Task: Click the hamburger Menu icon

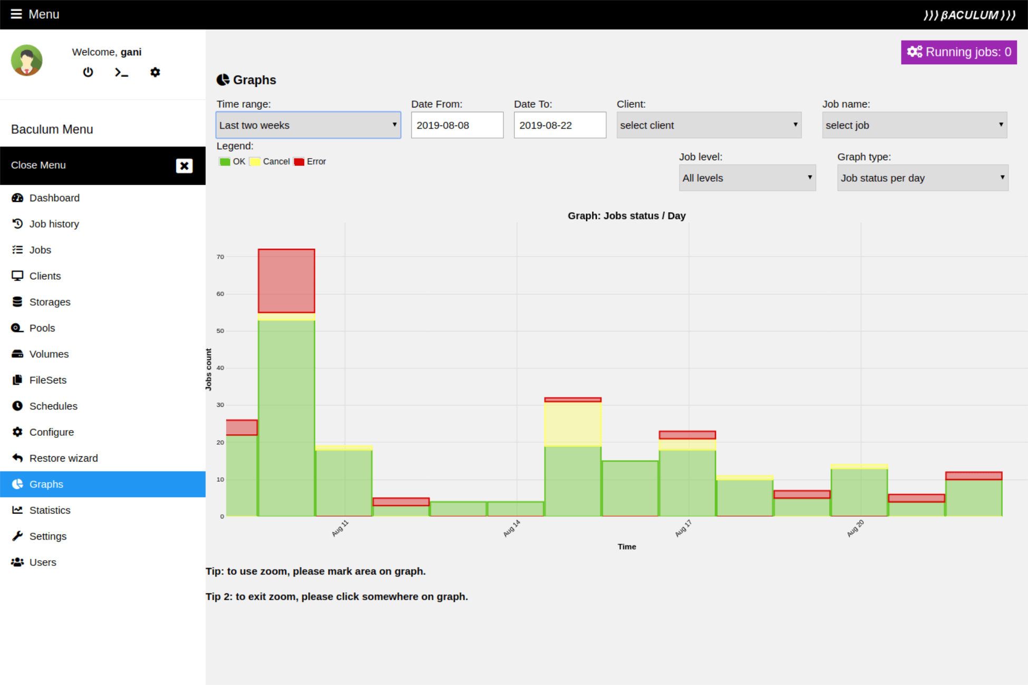Action: tap(16, 14)
